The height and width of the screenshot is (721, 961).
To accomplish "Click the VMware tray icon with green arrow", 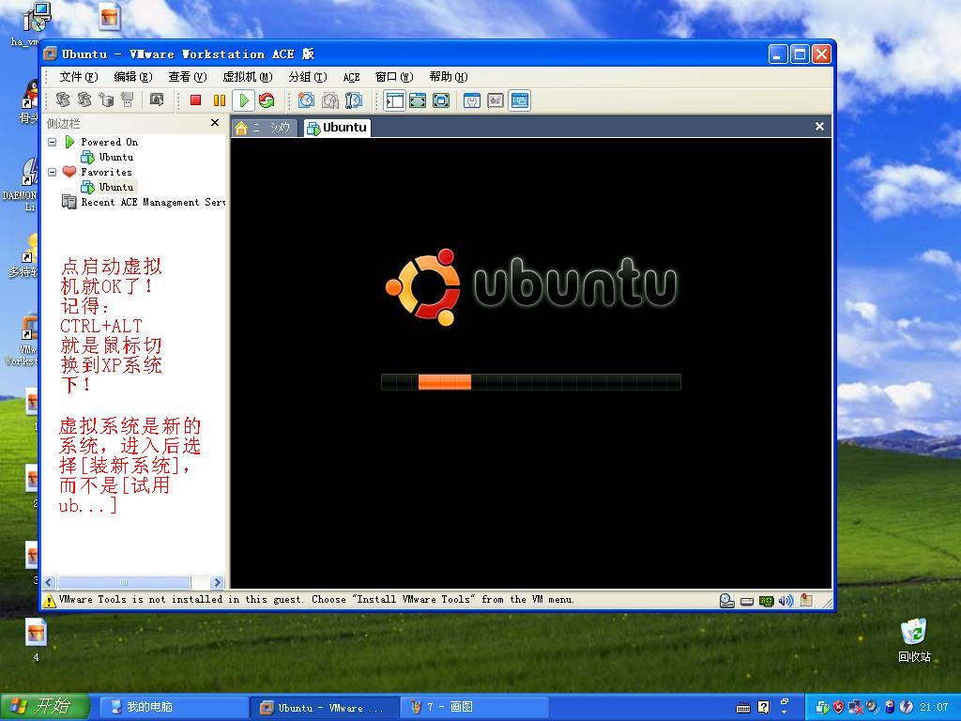I will point(822,708).
